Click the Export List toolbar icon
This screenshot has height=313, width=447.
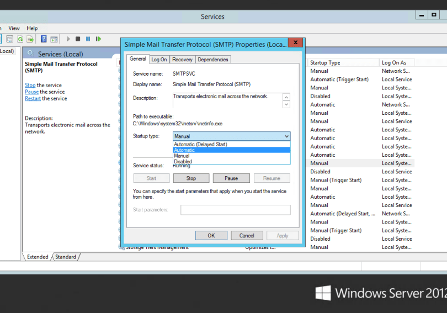point(30,39)
